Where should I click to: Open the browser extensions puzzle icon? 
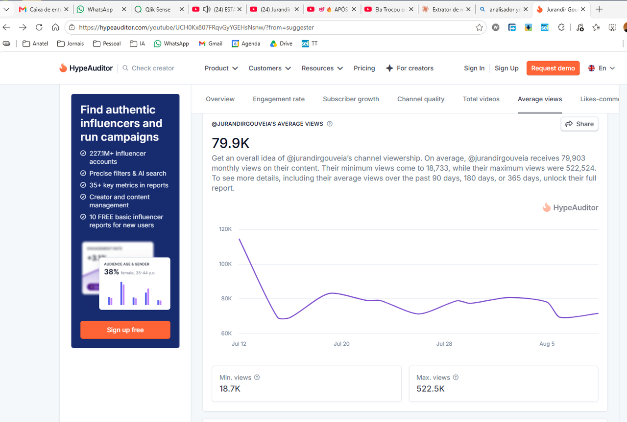tap(561, 27)
